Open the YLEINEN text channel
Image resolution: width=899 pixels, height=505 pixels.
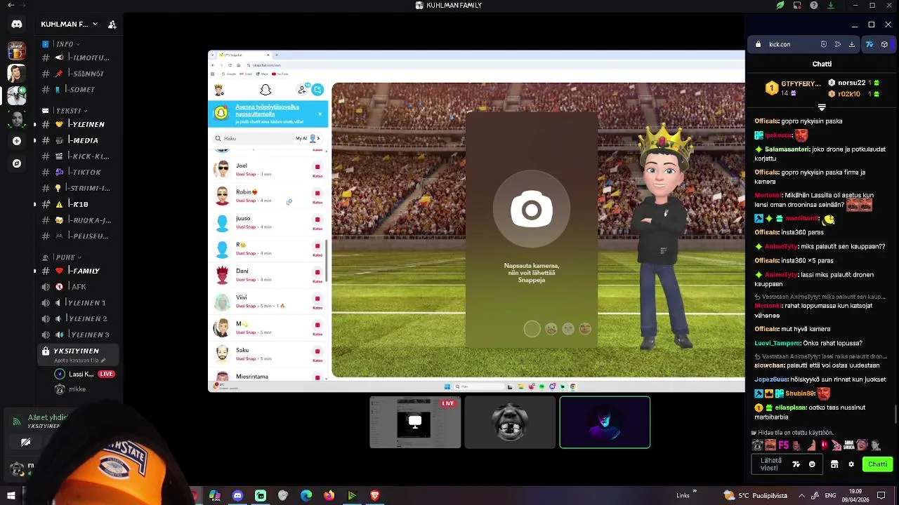pos(79,124)
